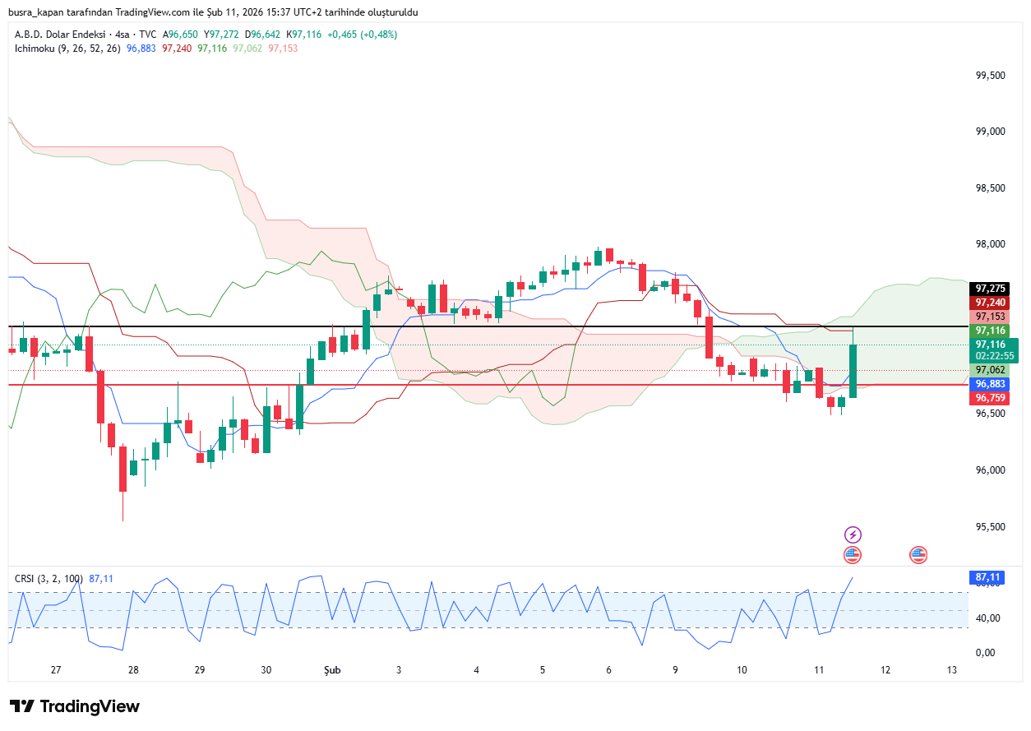Click the blue CRSI 87,11 axis label
The height and width of the screenshot is (731, 1031).
(988, 578)
